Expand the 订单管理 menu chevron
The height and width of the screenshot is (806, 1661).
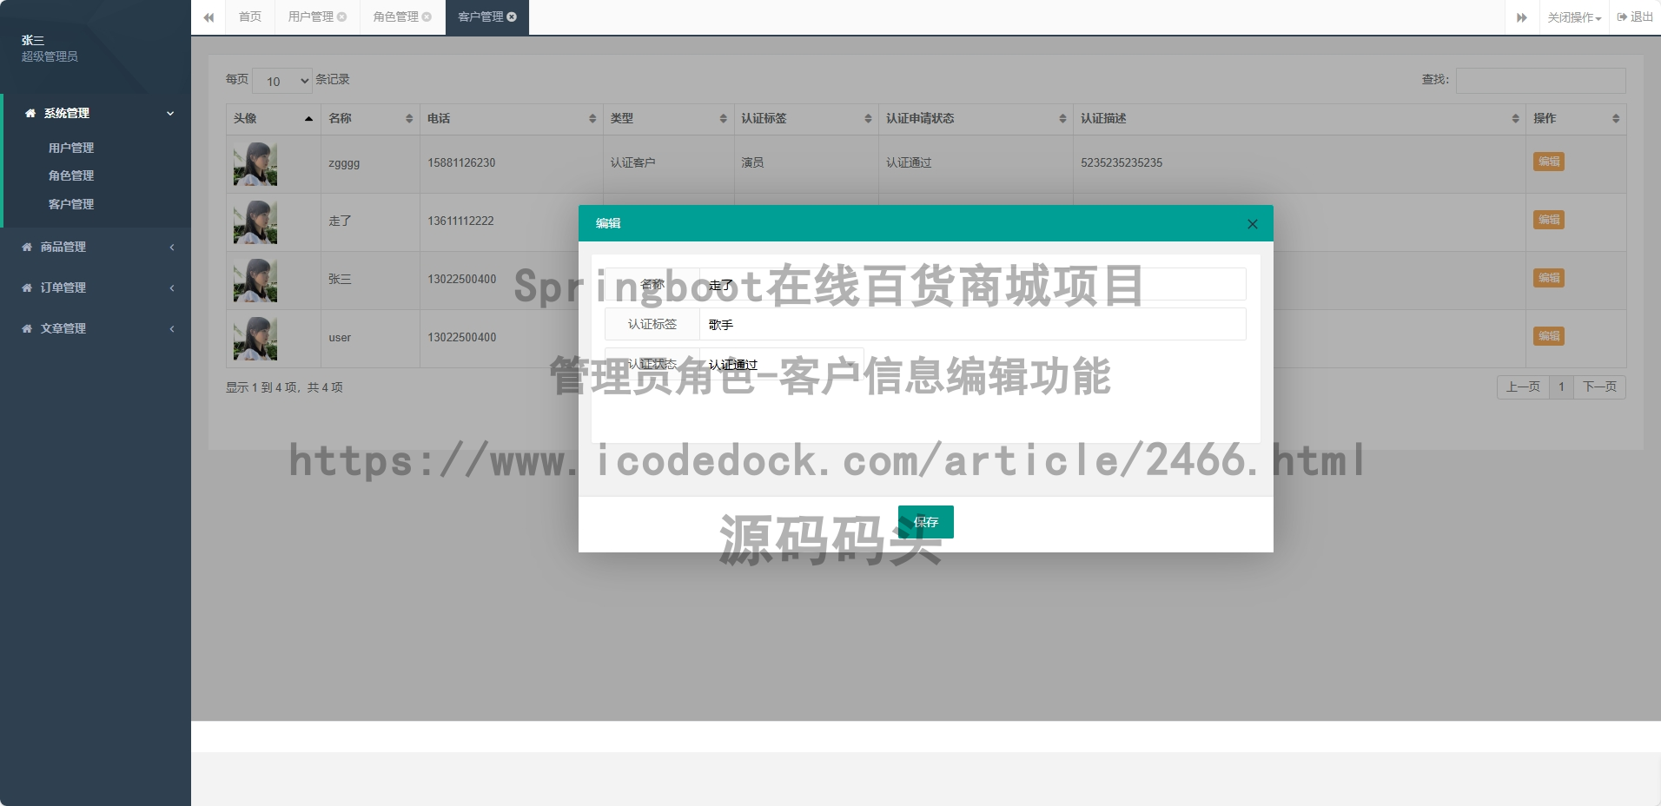171,287
